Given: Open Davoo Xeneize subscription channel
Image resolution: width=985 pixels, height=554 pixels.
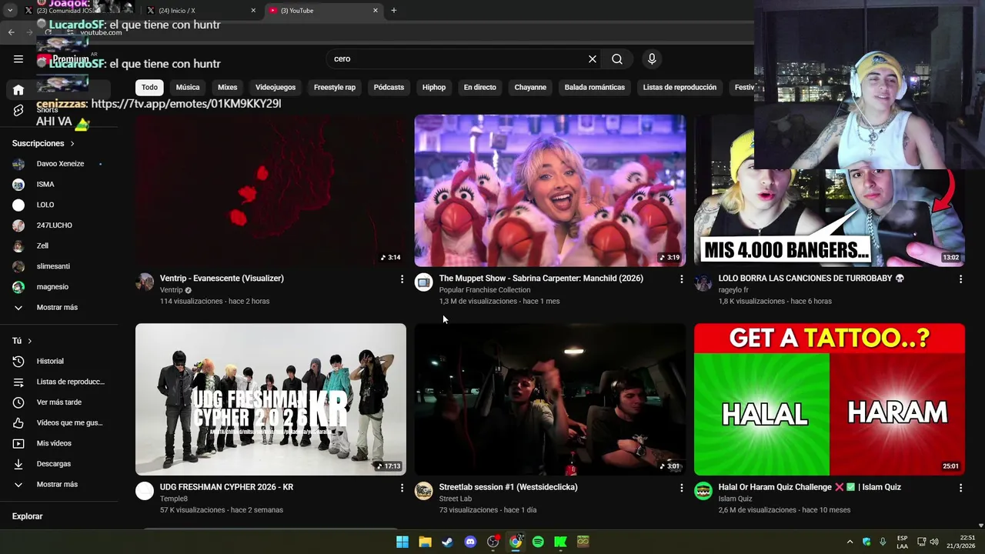Looking at the screenshot, I should (58, 164).
